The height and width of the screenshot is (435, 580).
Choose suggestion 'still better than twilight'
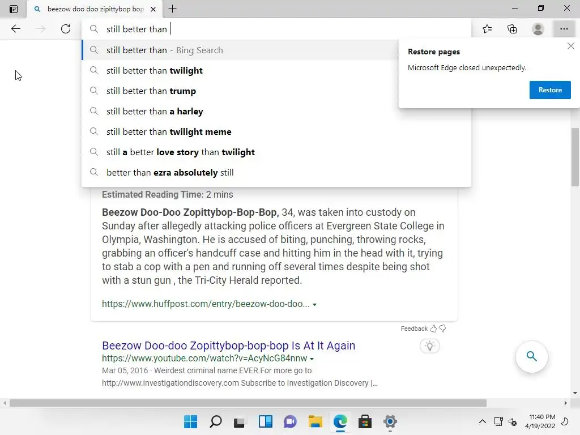click(276, 70)
